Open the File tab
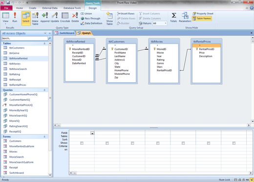The image size is (254, 182). [6, 8]
